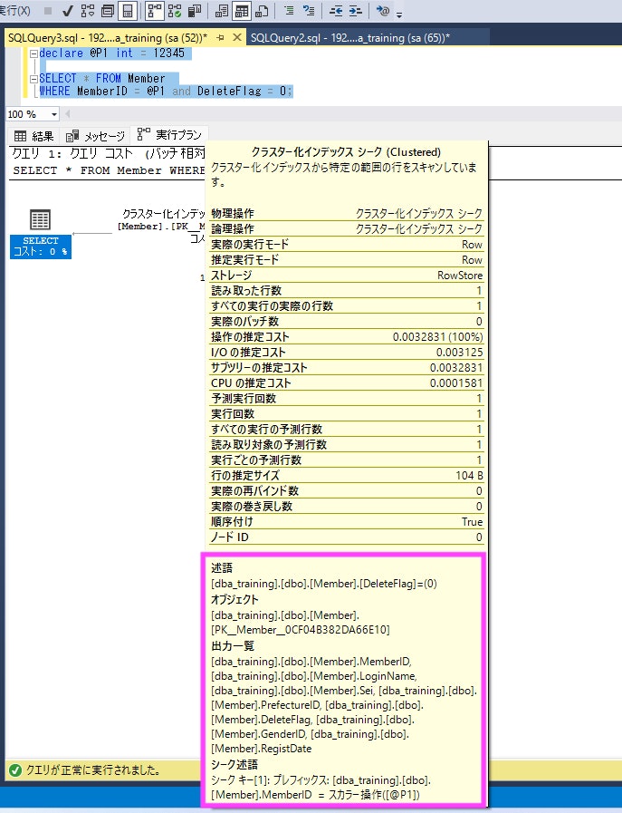Click the 操作の推定コスト value 0.0032831 (100%)
This screenshot has height=813, width=622.
tap(437, 337)
